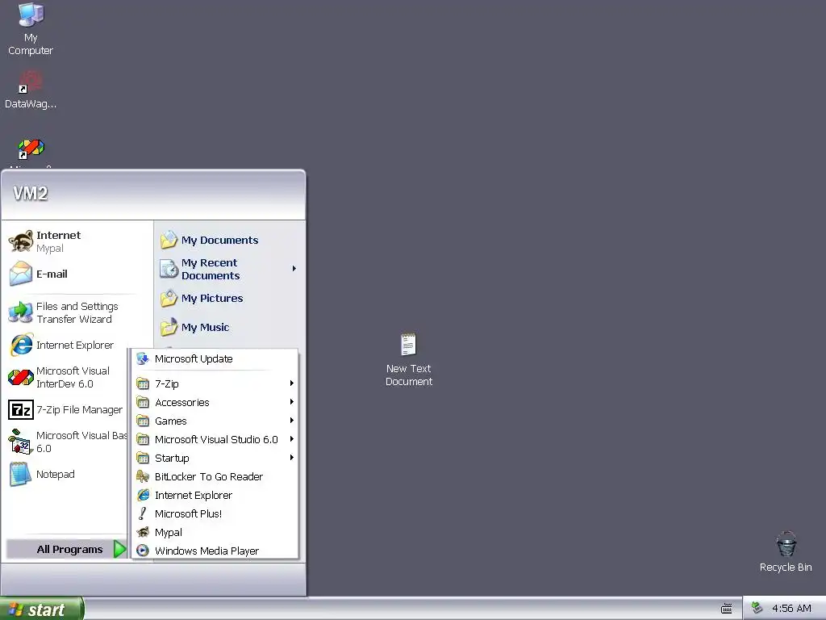Click "Microsoft Visual InterDev 6.0" text

(73, 378)
